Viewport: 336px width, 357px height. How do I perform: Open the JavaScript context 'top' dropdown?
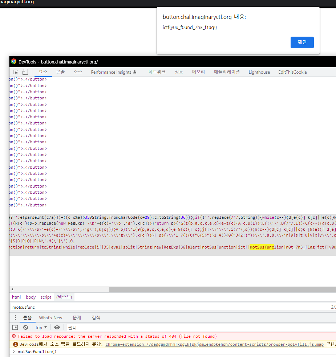41,327
